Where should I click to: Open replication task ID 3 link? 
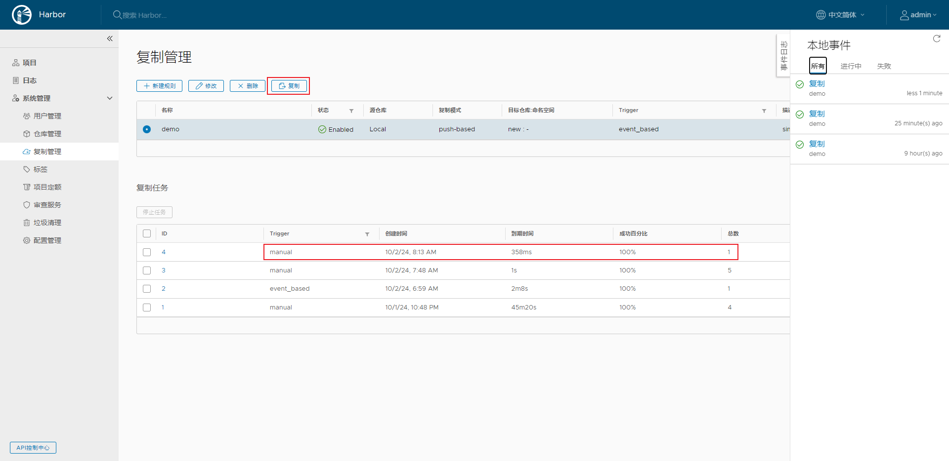164,270
